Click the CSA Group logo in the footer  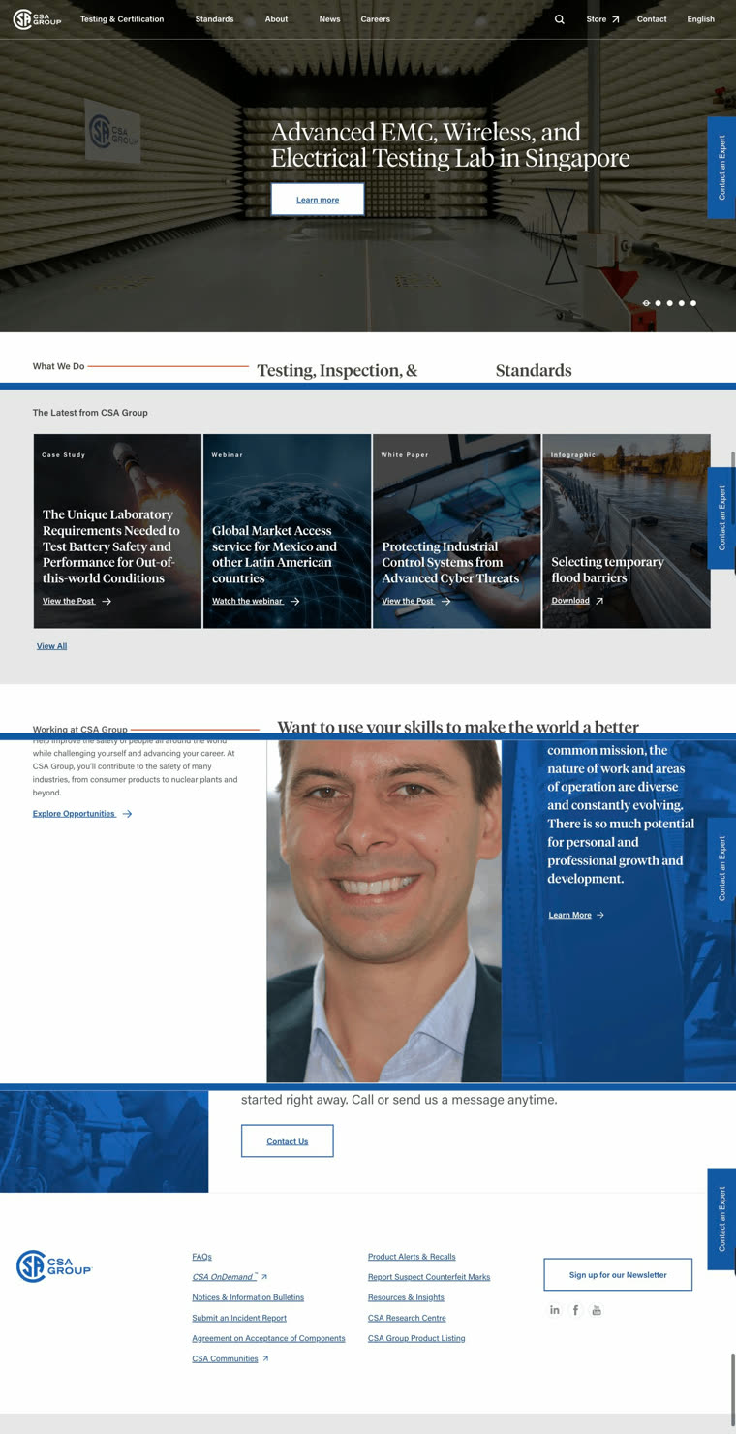coord(54,1266)
